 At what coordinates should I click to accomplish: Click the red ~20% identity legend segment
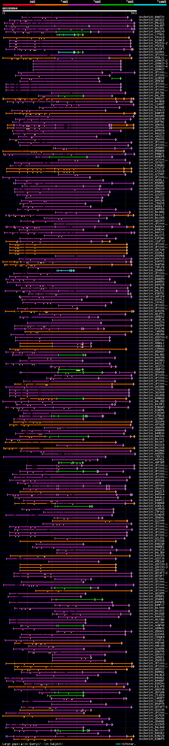coord(19,5)
